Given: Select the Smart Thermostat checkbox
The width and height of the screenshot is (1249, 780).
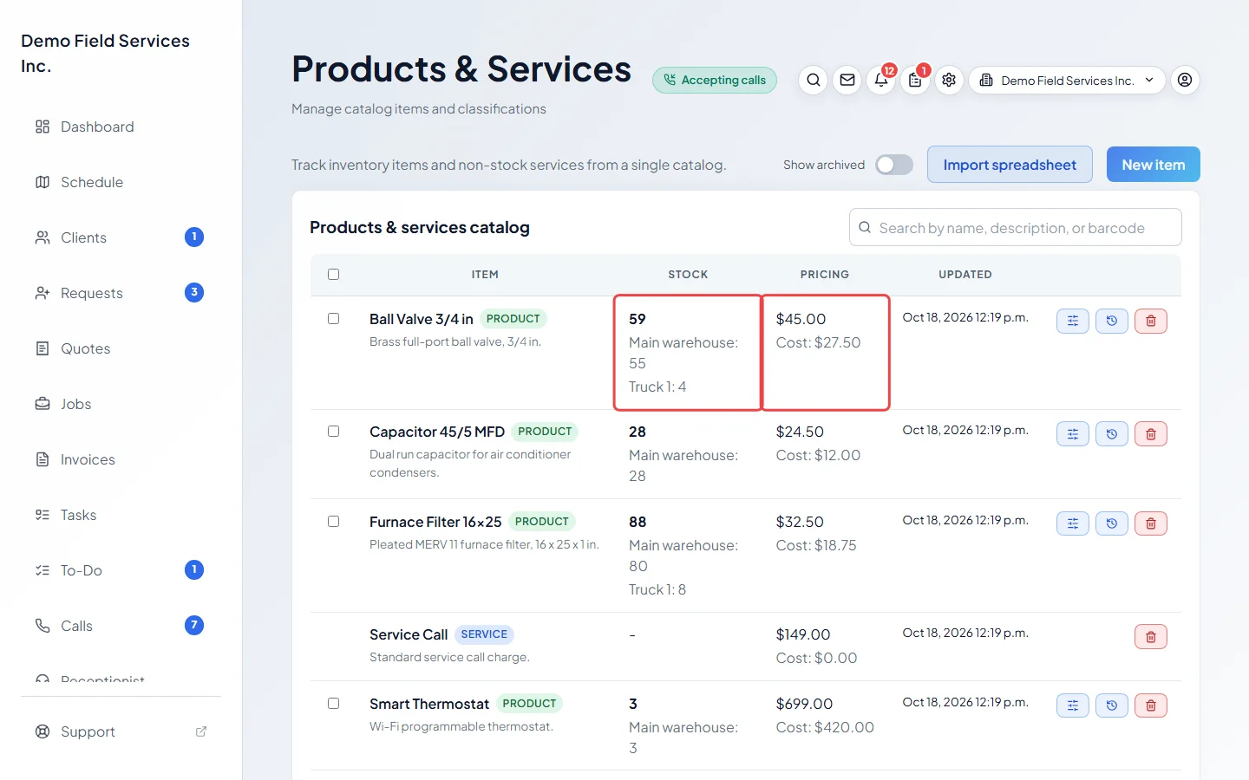Looking at the screenshot, I should (x=333, y=704).
